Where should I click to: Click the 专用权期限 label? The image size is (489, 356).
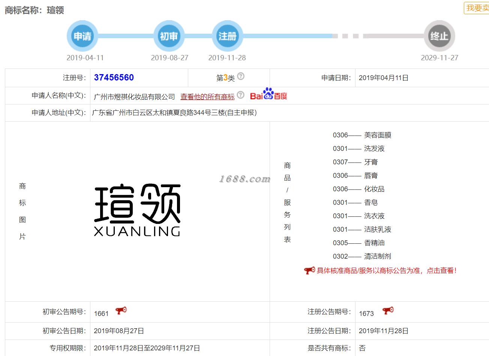(x=68, y=348)
